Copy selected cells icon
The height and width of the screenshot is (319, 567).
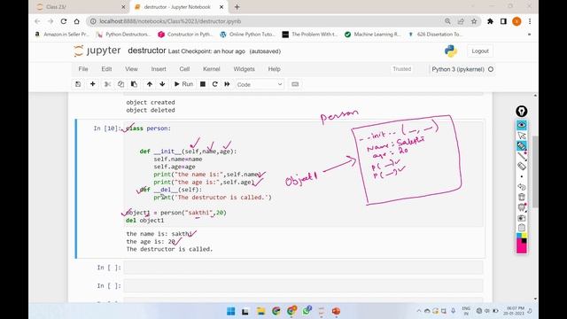click(x=120, y=84)
